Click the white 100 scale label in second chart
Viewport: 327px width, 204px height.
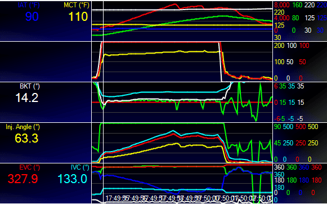(292, 46)
